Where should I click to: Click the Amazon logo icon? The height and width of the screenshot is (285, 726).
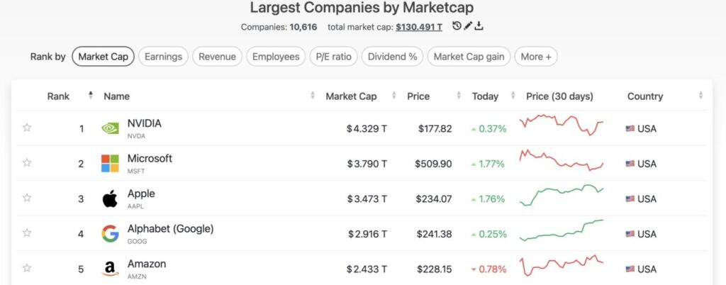click(110, 269)
